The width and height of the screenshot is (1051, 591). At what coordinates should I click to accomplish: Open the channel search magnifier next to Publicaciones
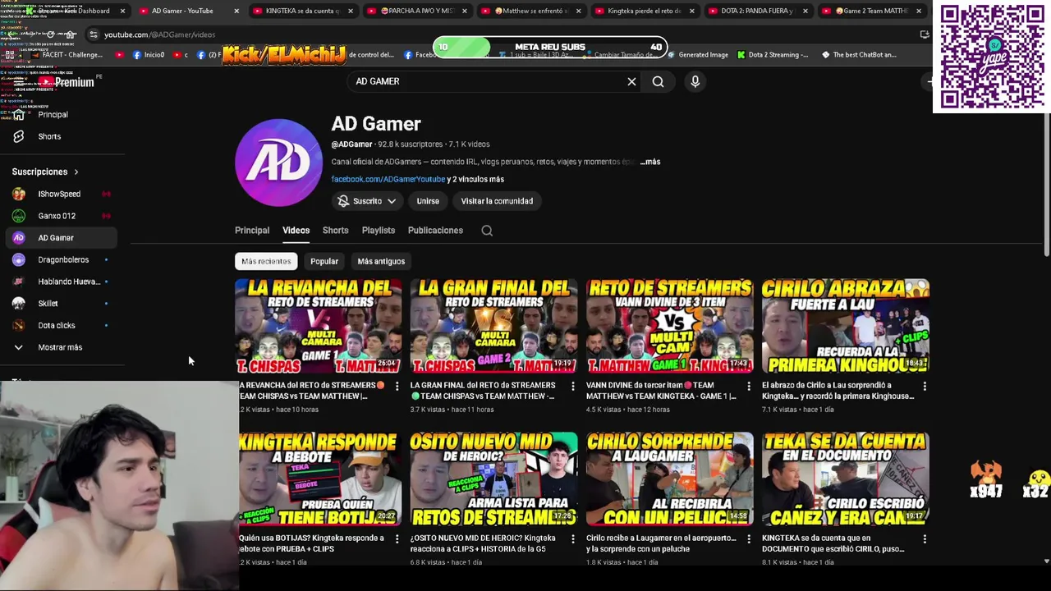[x=487, y=231]
